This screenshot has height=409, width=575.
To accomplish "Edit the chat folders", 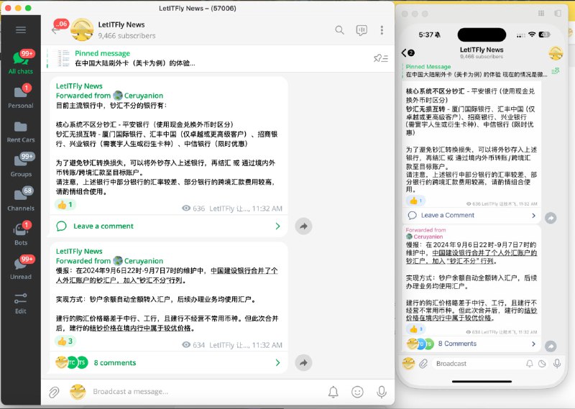I will click(x=21, y=303).
